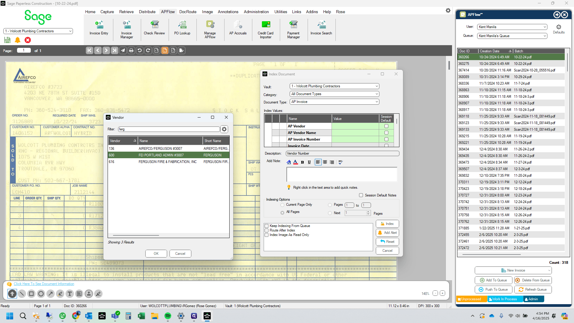
Task: Rotate the page counter-clockwise
Action: click(140, 51)
